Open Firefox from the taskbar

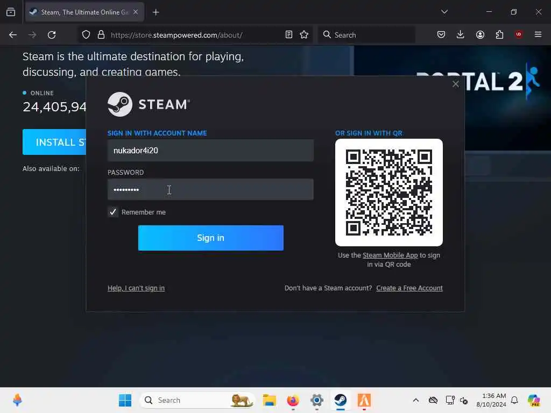click(293, 400)
